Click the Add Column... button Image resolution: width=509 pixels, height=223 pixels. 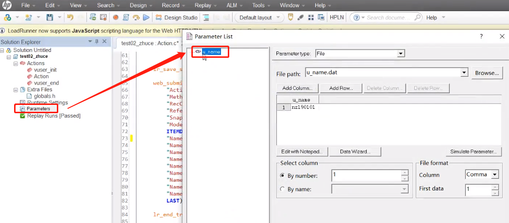point(297,88)
